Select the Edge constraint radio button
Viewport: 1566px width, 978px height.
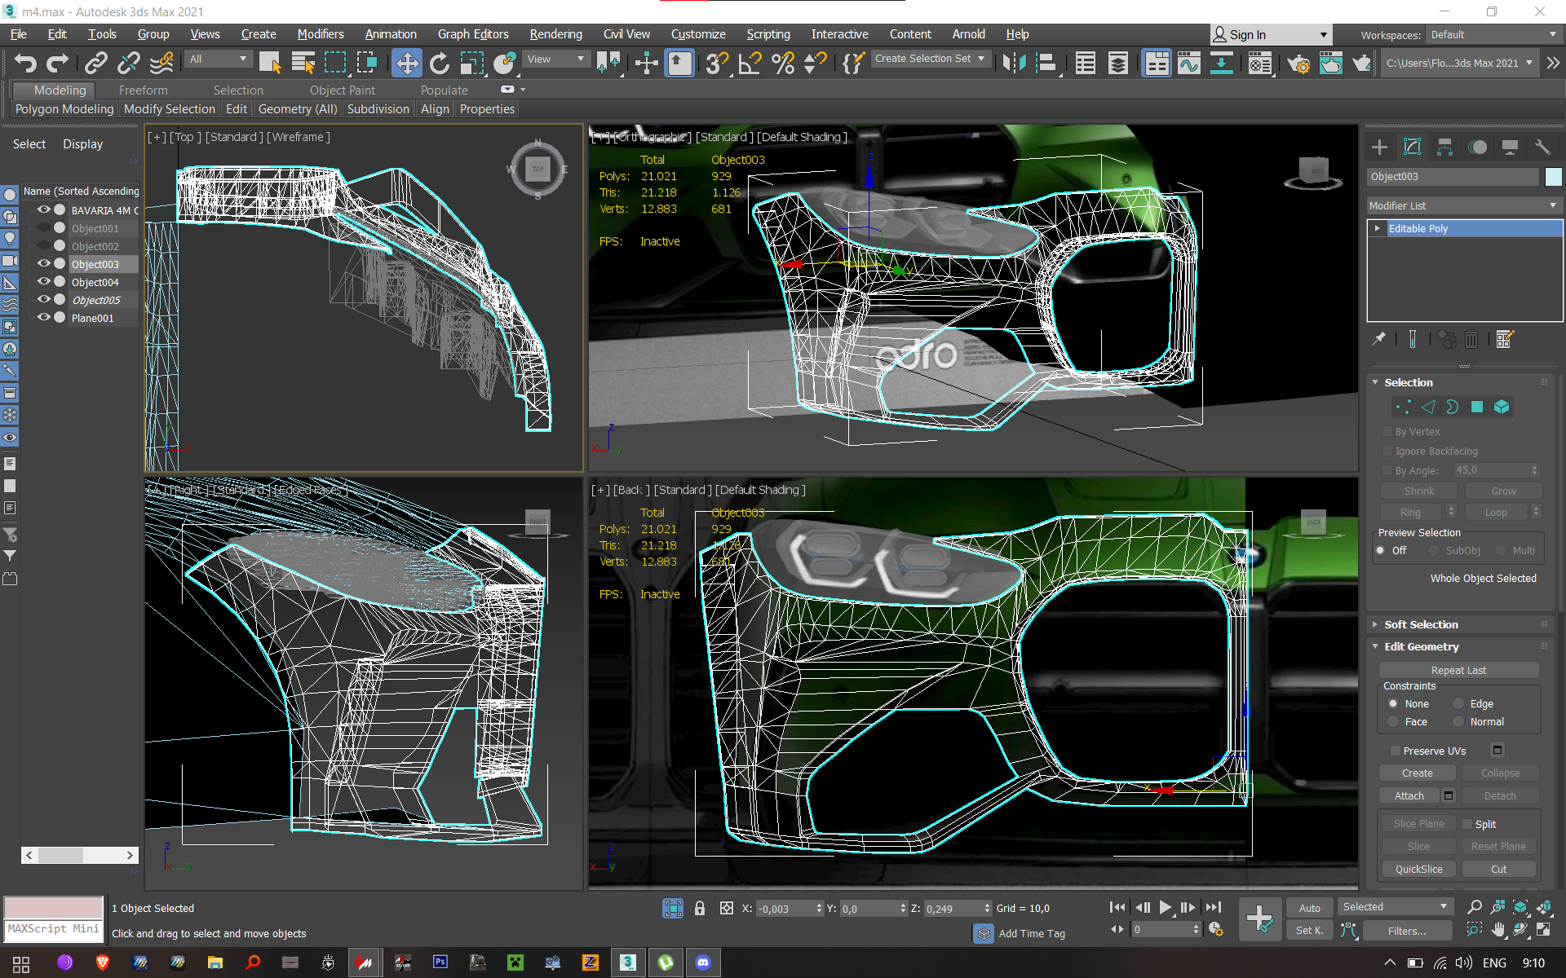pos(1459,703)
